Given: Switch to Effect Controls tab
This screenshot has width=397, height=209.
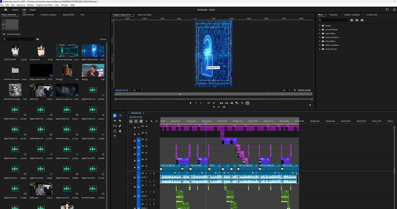Looking at the screenshot, I should 28,15.
